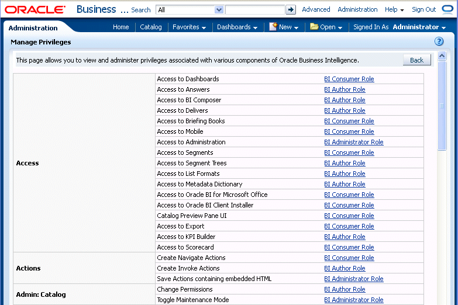Go to Home in the navigation bar
This screenshot has height=305, width=458.
[x=120, y=27]
